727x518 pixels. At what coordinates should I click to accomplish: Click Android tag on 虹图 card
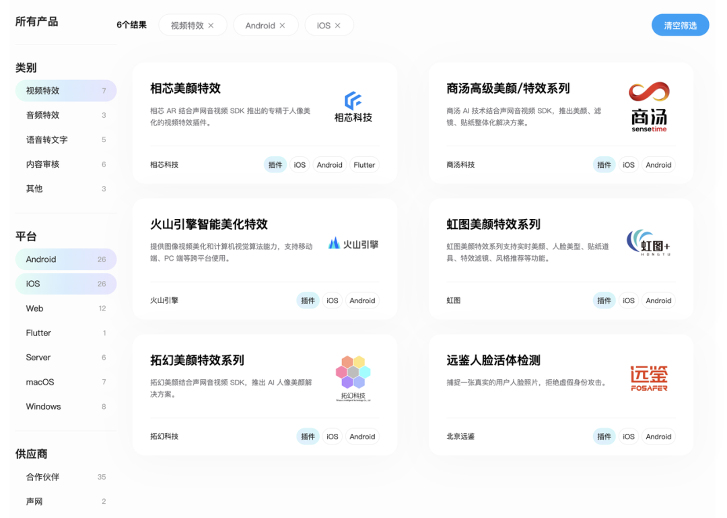pos(658,301)
